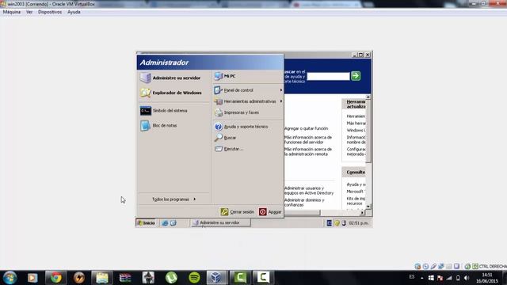Open Buscar from Start menu
The height and width of the screenshot is (285, 507).
[225, 138]
